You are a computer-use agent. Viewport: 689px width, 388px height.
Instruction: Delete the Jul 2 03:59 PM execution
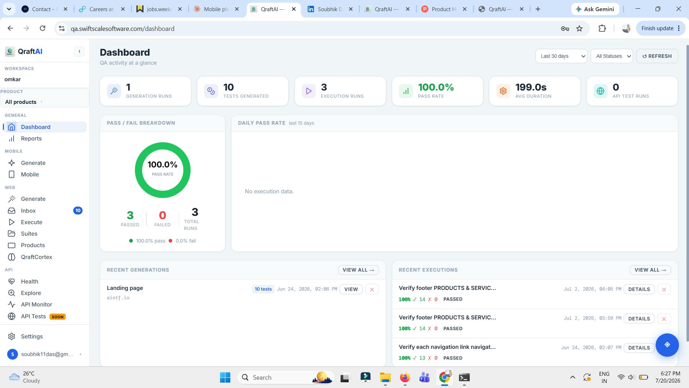coord(664,319)
